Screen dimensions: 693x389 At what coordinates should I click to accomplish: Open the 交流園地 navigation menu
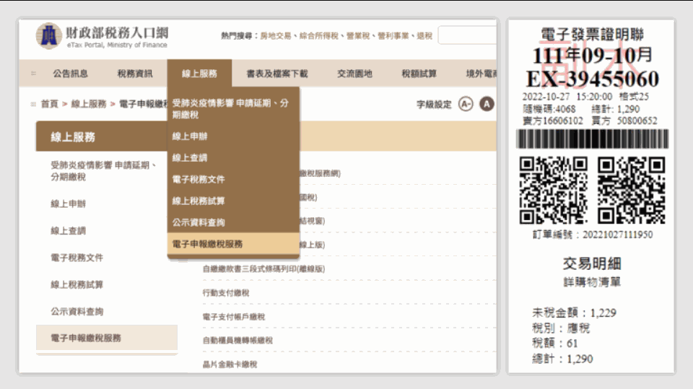coord(354,74)
